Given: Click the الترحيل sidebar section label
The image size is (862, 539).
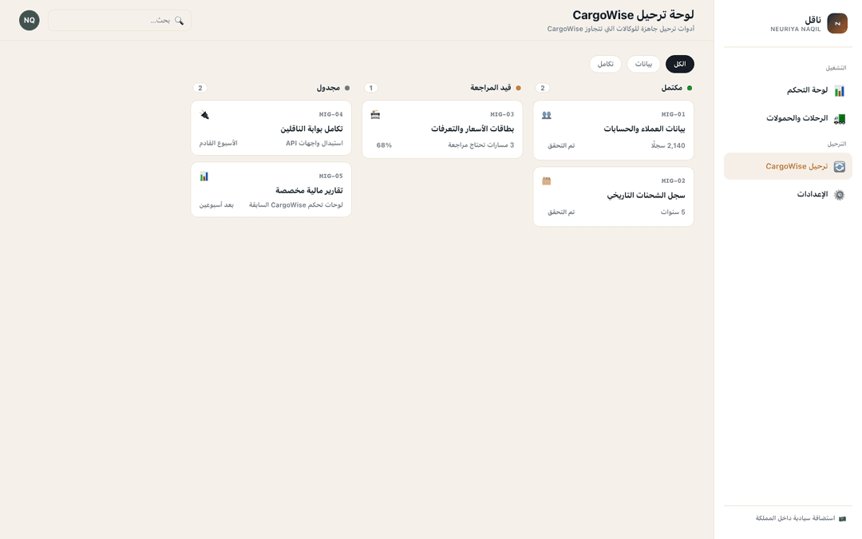Looking at the screenshot, I should coord(836,144).
